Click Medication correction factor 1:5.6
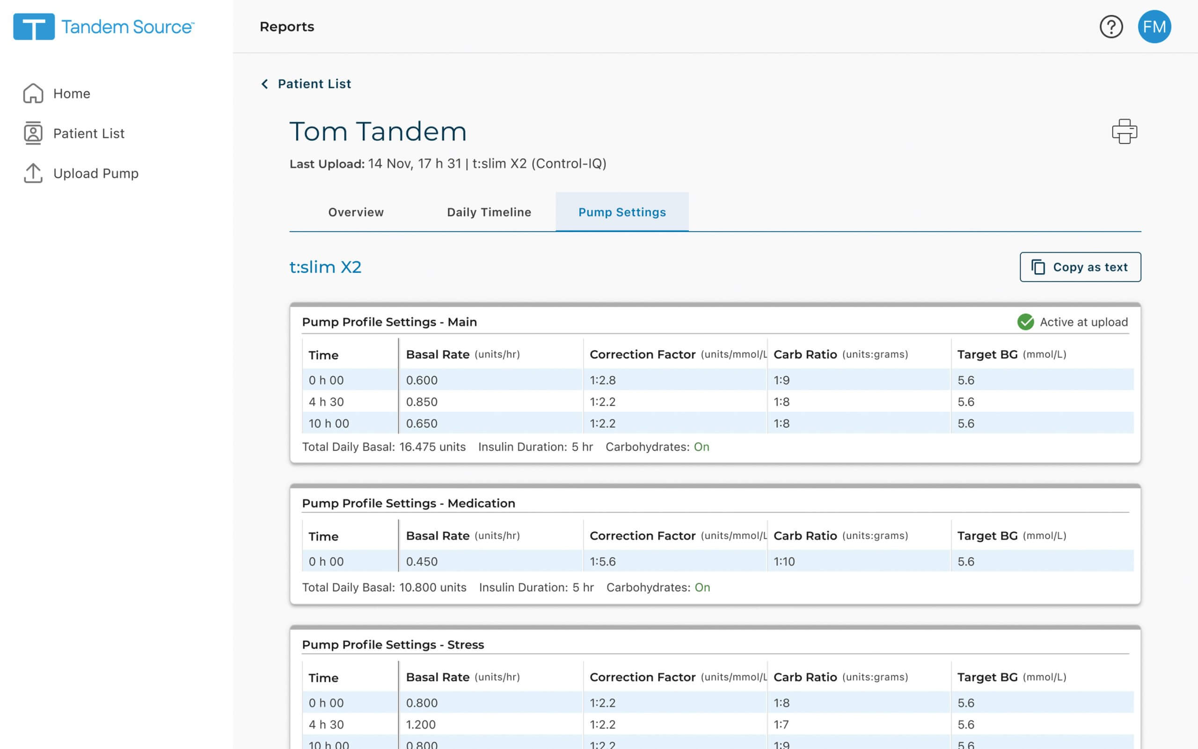This screenshot has height=749, width=1198. coord(602,561)
